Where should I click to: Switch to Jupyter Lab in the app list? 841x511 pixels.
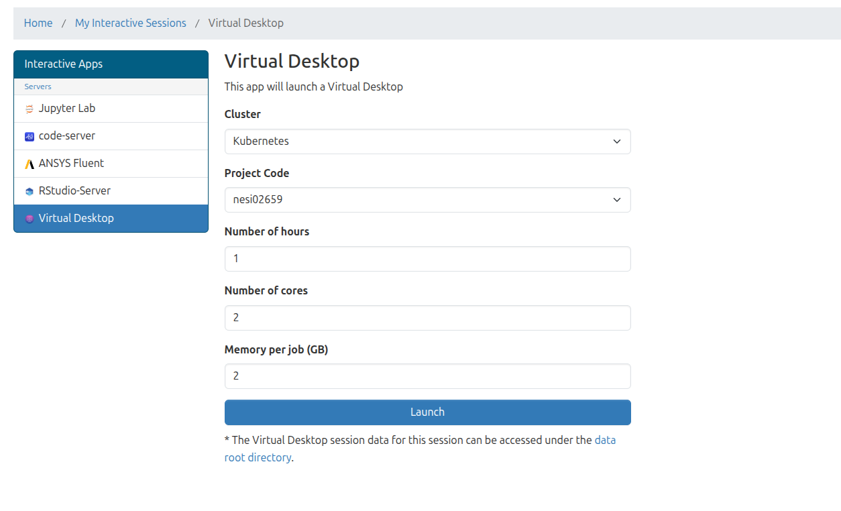[x=67, y=108]
